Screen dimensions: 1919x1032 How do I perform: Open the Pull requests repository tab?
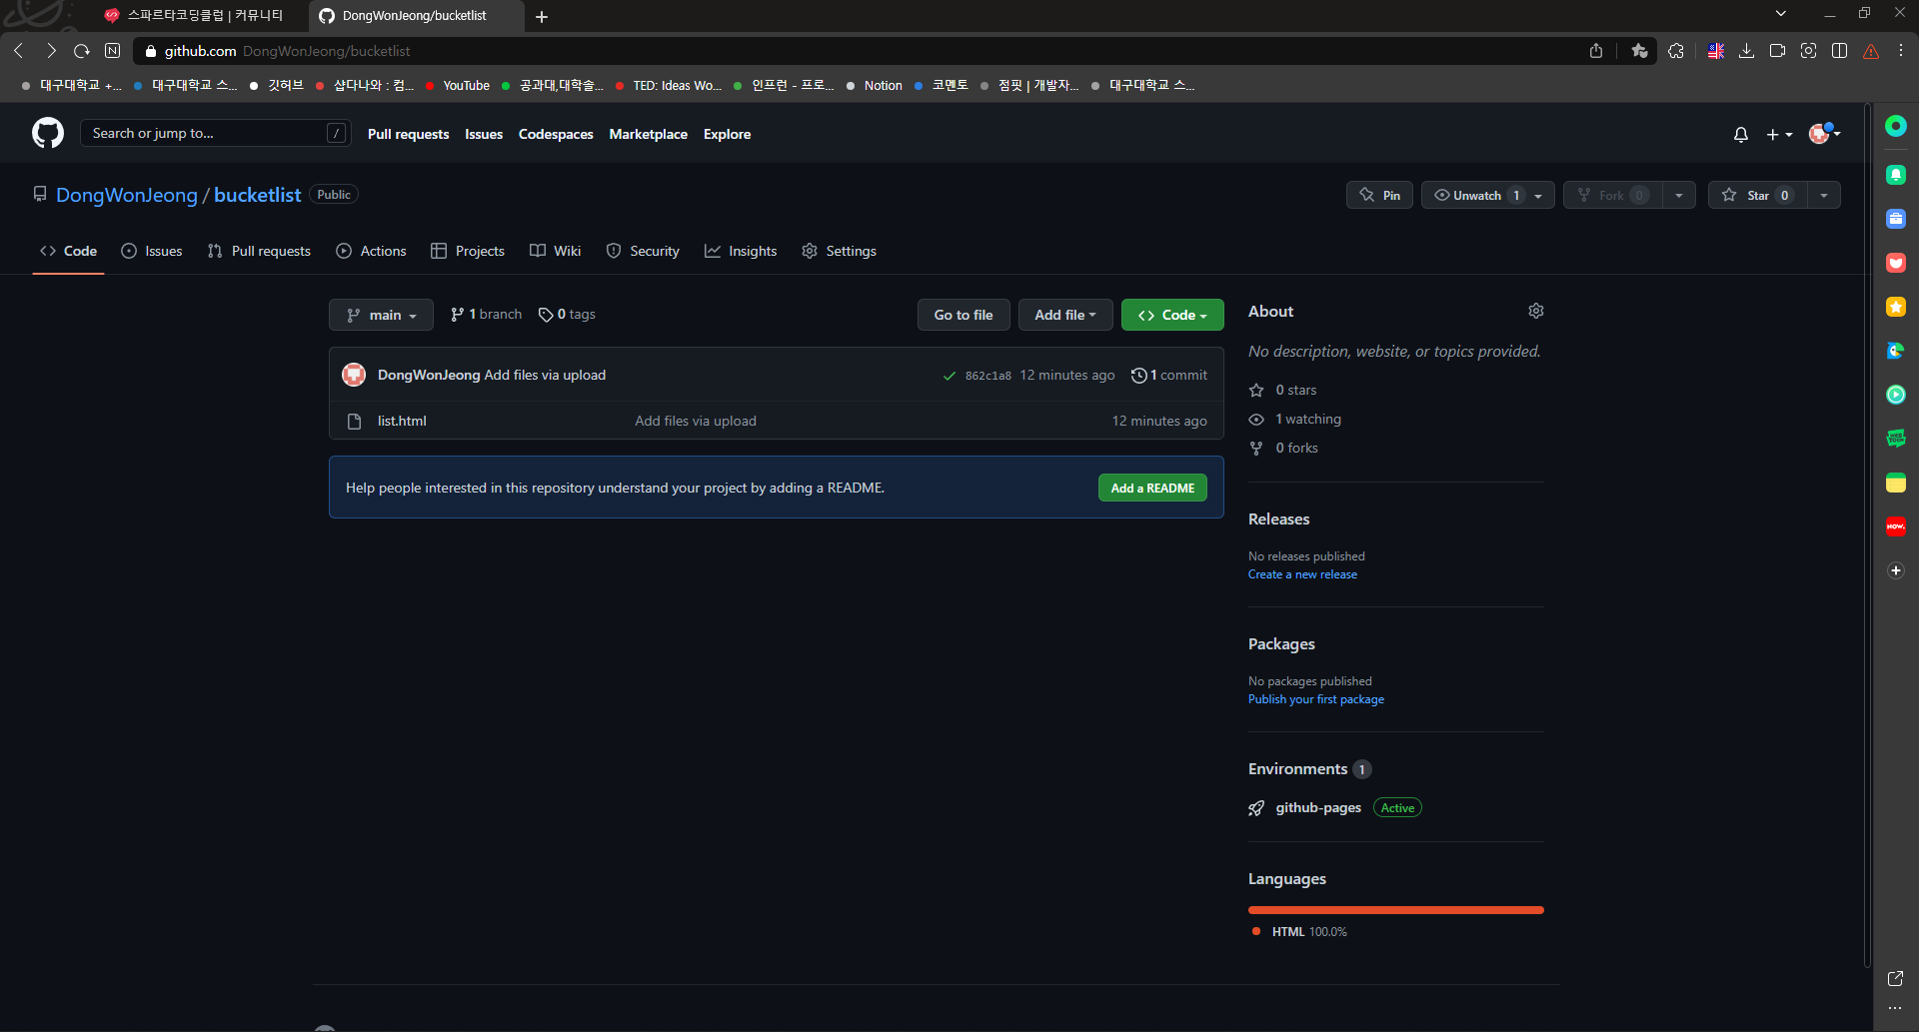[259, 251]
